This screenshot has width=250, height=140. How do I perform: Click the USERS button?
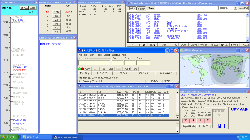pos(173,45)
